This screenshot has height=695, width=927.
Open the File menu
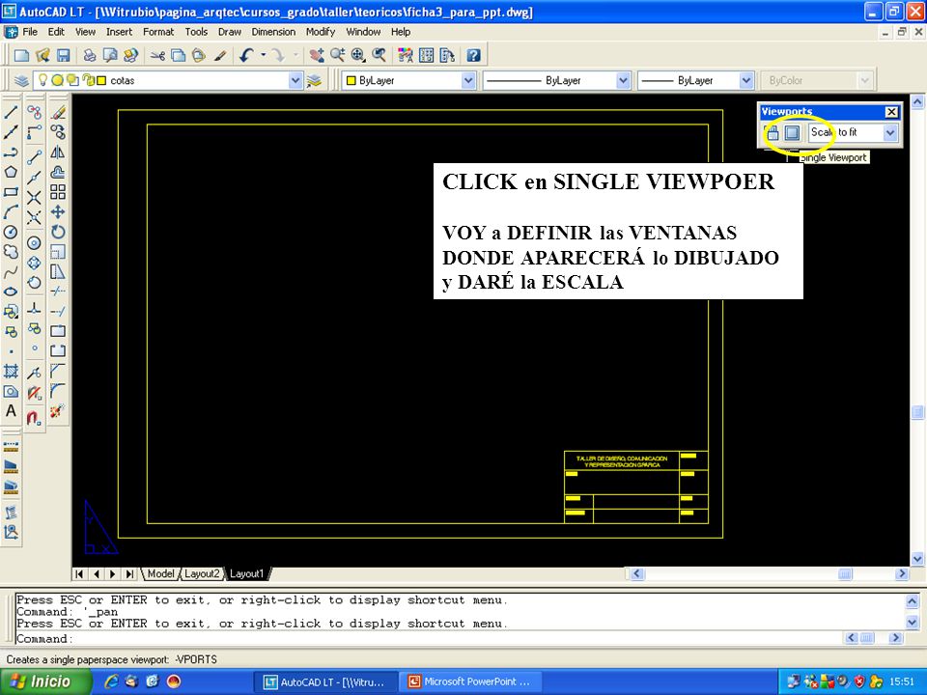[x=30, y=32]
